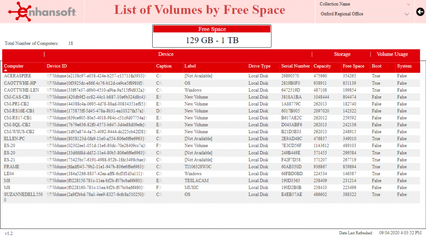Sort by Caption column header
The height and width of the screenshot is (239, 426).
coord(164,66)
